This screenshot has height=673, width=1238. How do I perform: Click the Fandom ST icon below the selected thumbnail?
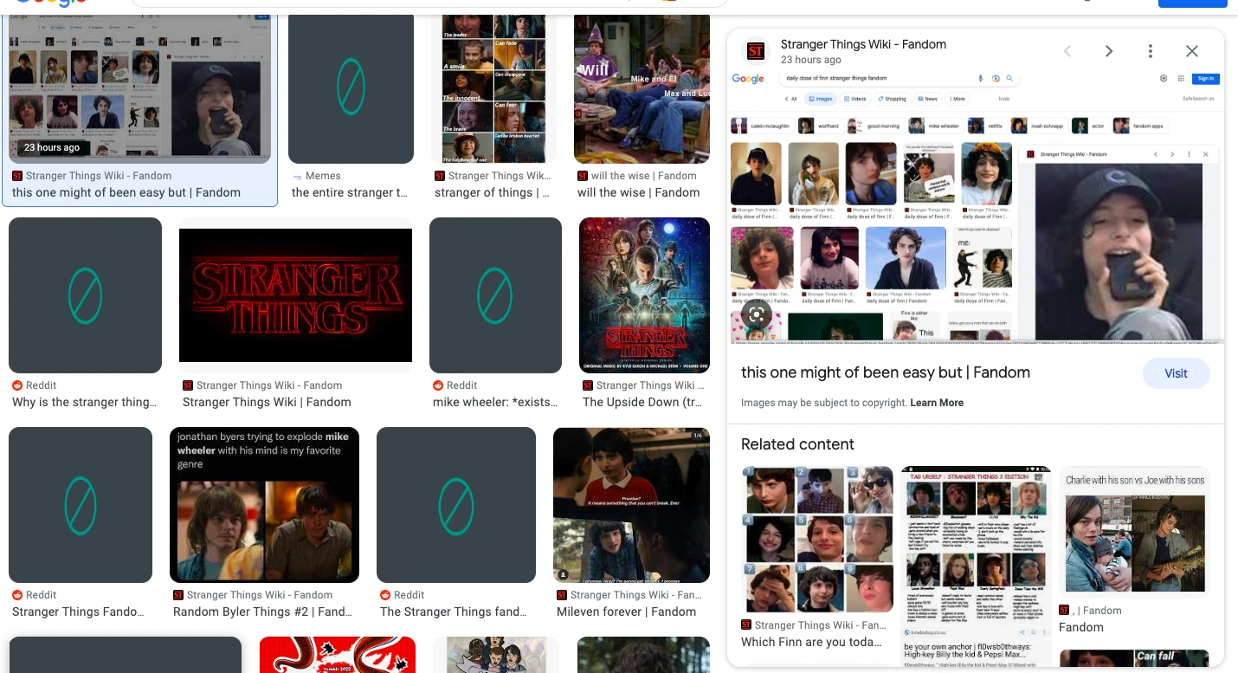click(x=16, y=176)
